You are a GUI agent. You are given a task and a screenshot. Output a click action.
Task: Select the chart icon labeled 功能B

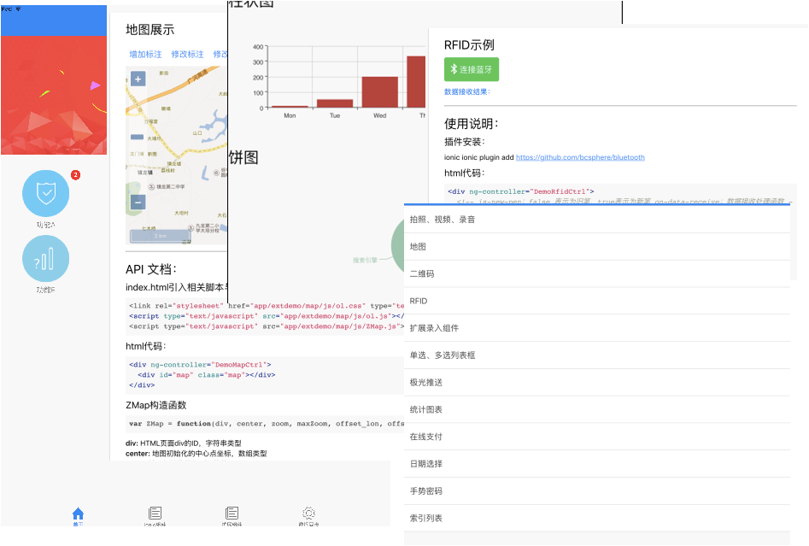point(45,258)
